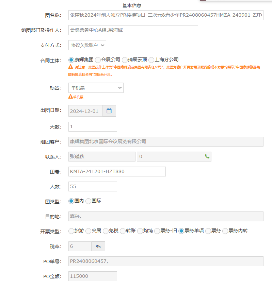Click the 组团部门及操作人 field

[x=133, y=30]
